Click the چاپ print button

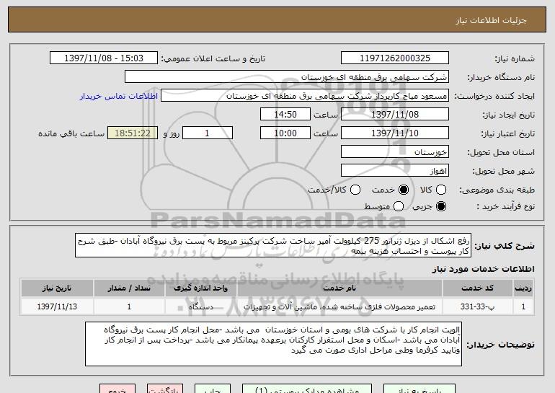coord(213,389)
